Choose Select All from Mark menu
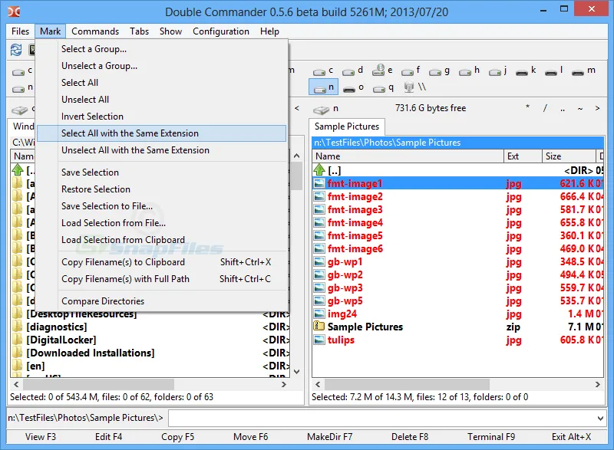The width and height of the screenshot is (614, 450). coord(162,83)
